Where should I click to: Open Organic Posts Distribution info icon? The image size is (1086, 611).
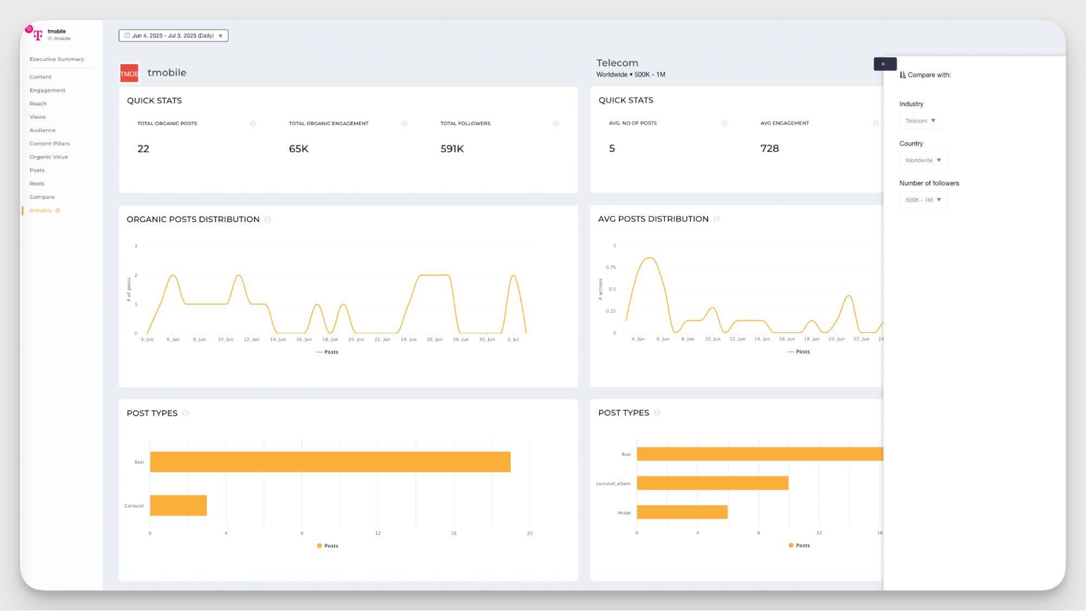267,219
